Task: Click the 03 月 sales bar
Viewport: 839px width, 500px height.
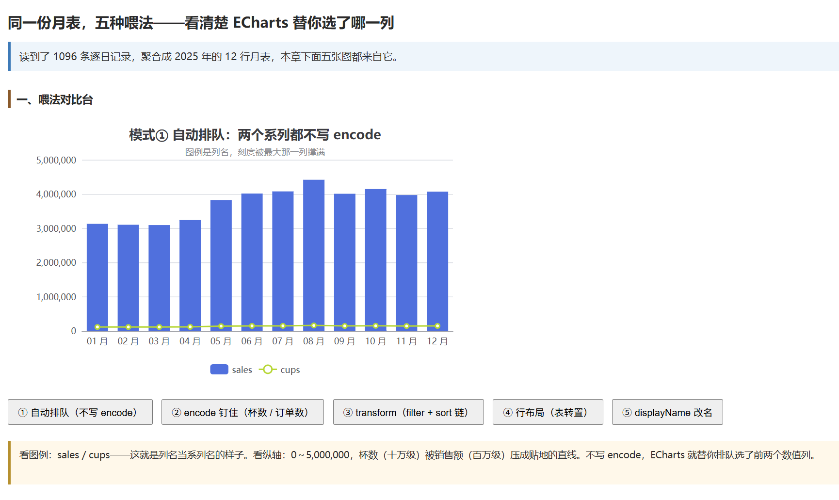Action: (x=159, y=278)
